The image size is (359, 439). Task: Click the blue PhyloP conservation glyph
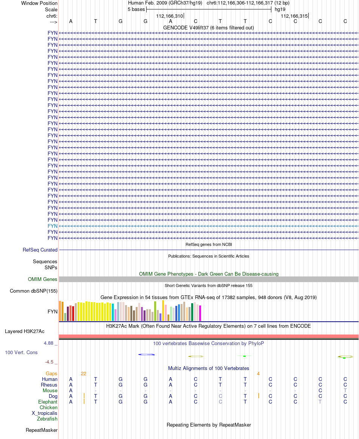coord(146,355)
